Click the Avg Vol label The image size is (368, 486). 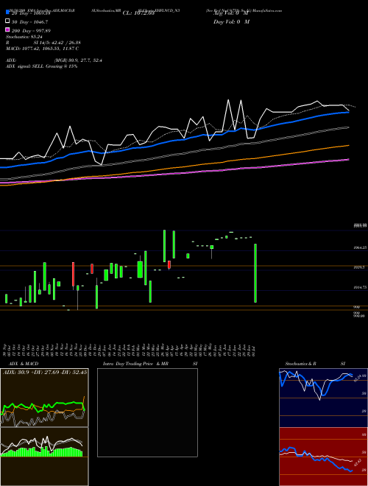[231, 13]
